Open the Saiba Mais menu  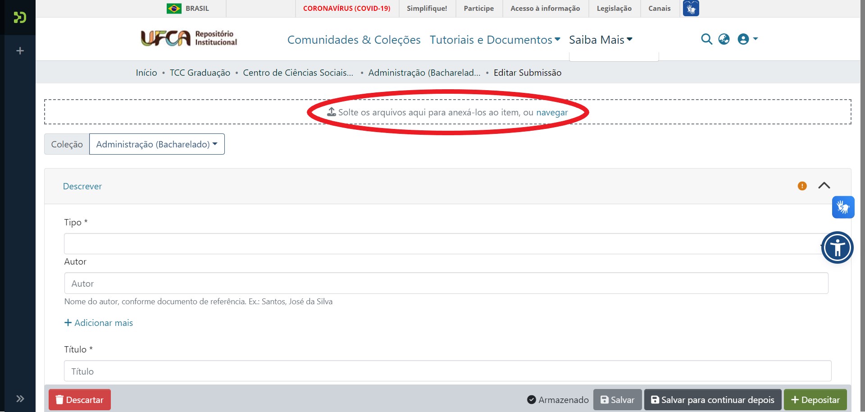click(x=601, y=40)
